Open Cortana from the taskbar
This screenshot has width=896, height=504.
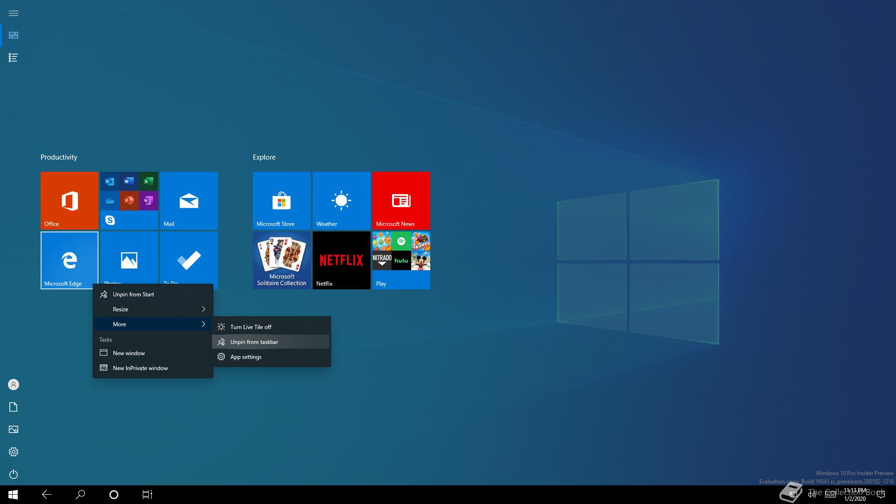click(x=114, y=495)
